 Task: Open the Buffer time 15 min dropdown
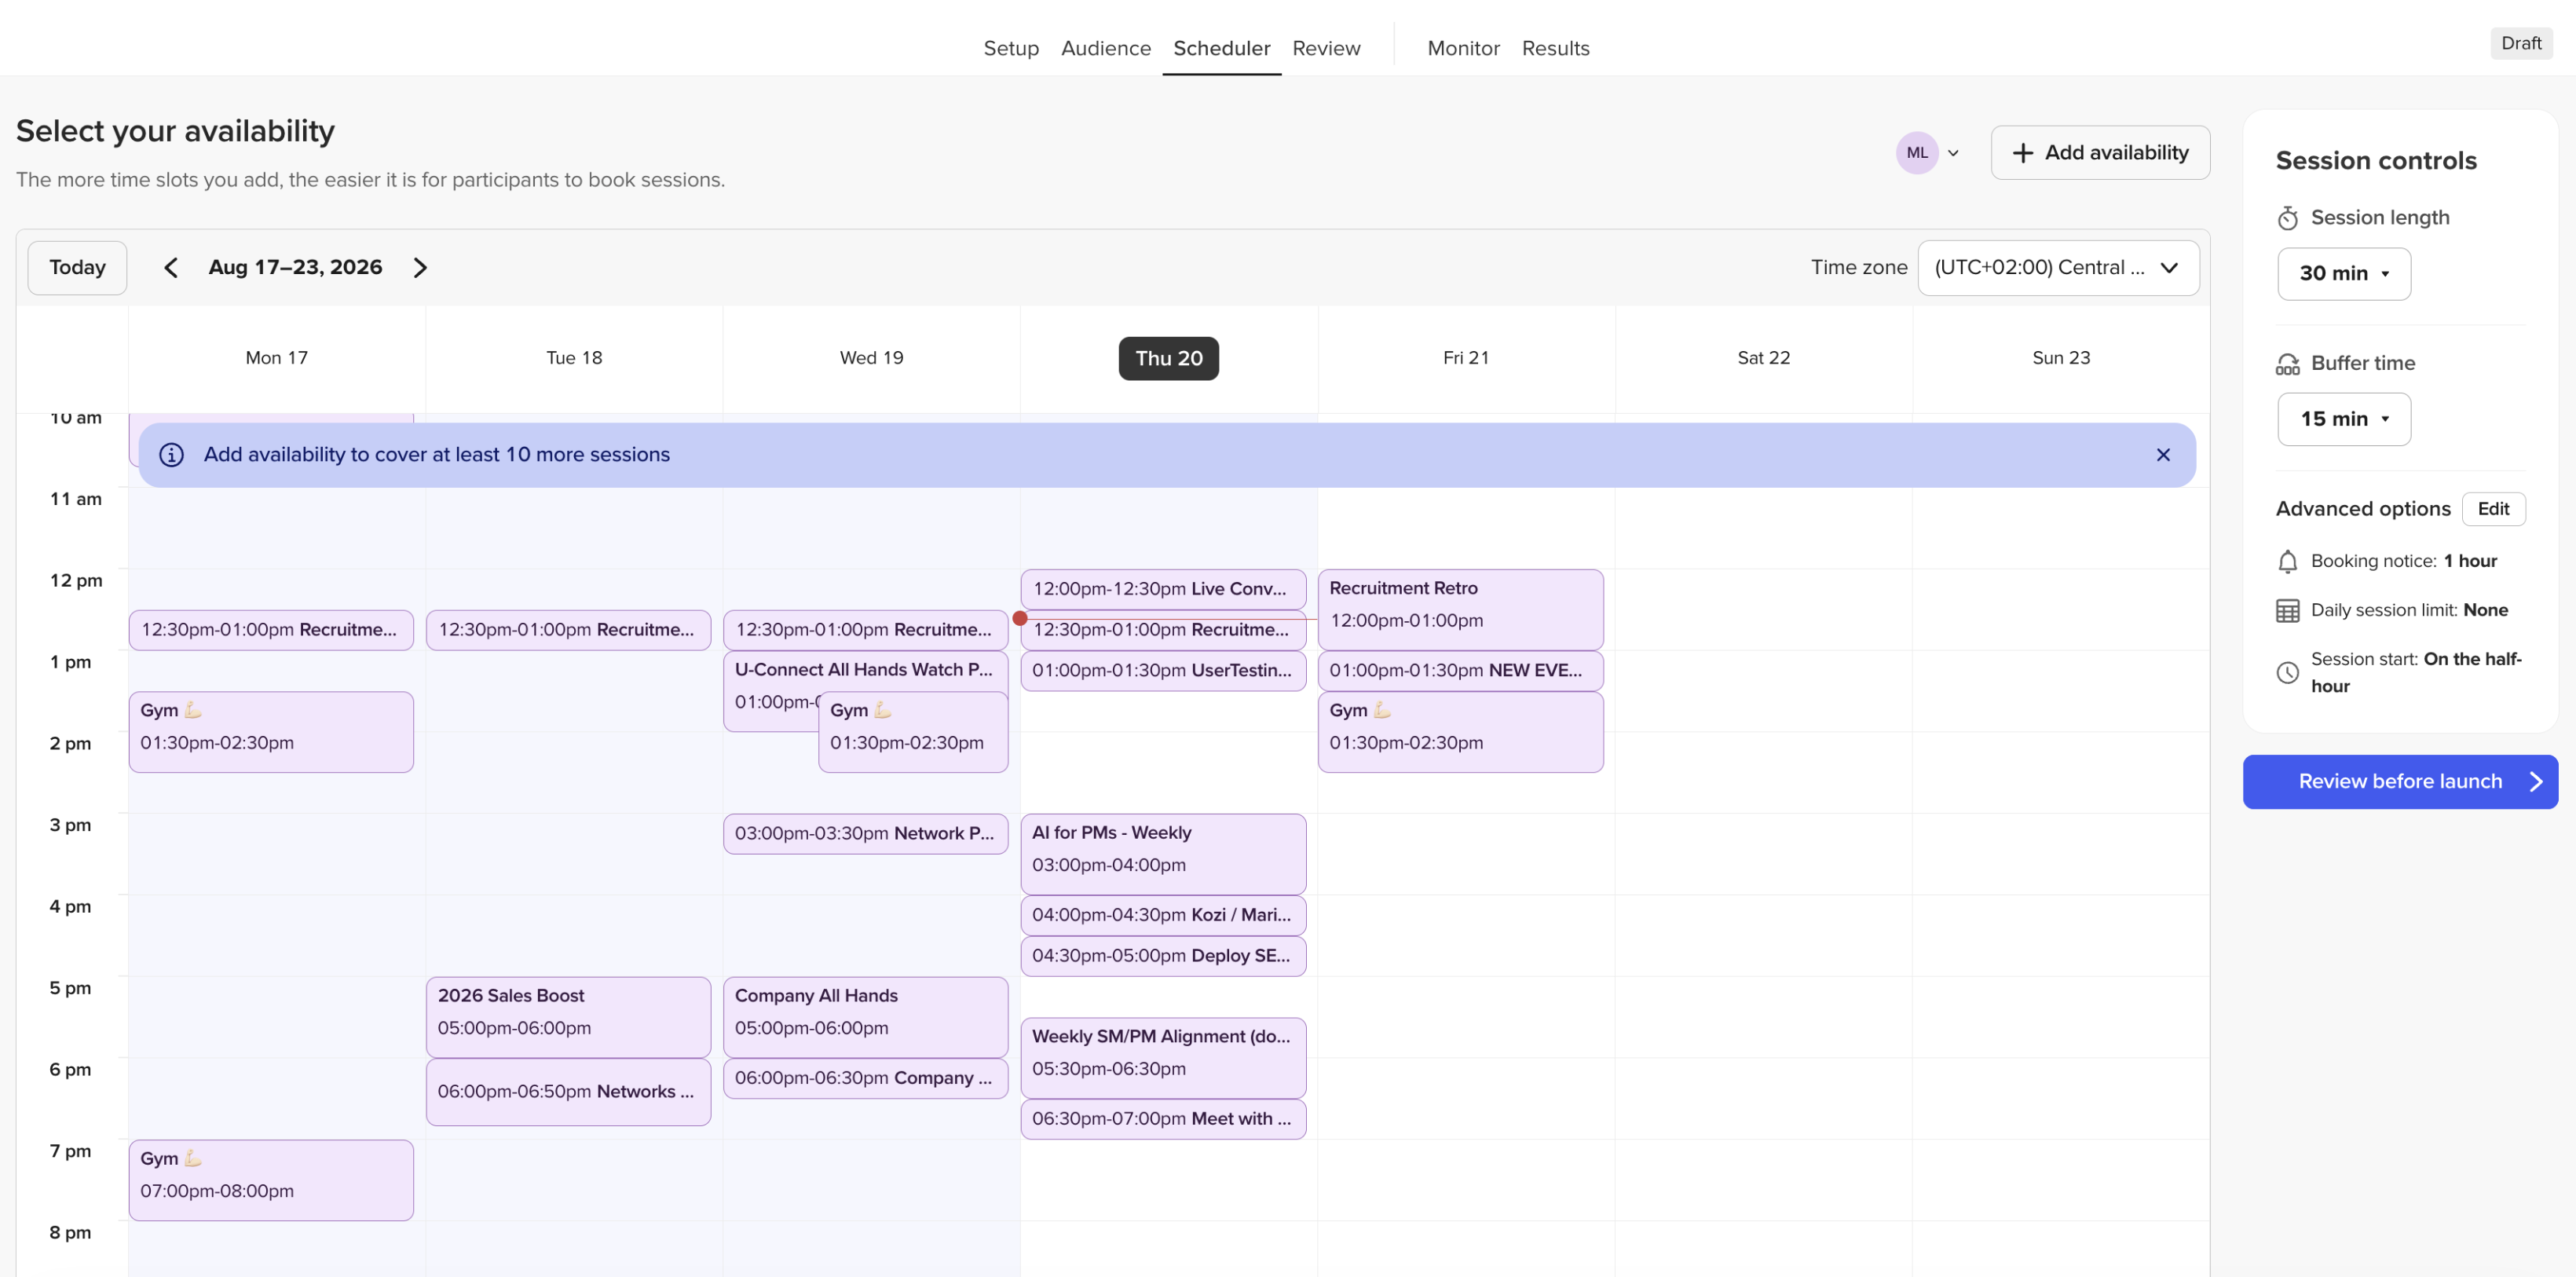(x=2343, y=419)
